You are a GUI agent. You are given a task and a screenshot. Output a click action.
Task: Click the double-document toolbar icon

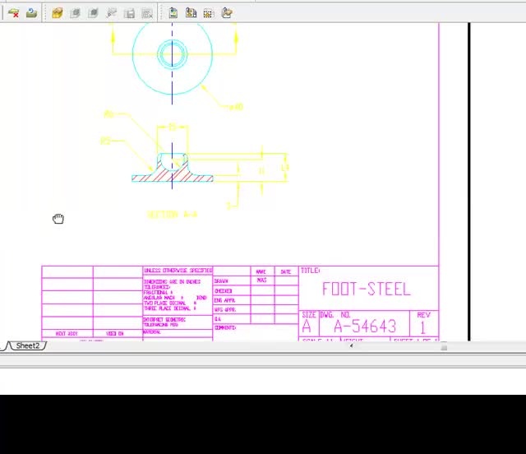pos(191,13)
